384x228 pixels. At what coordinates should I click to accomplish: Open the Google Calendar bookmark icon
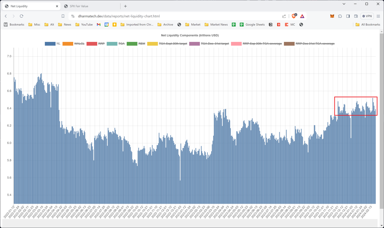coord(106,24)
